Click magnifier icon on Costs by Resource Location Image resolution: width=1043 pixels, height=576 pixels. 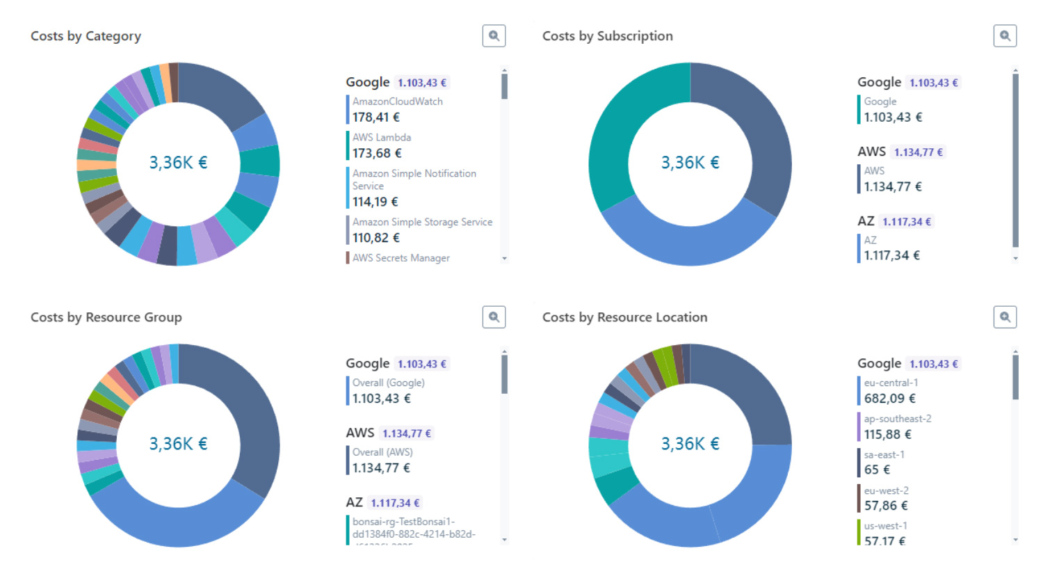1005,317
